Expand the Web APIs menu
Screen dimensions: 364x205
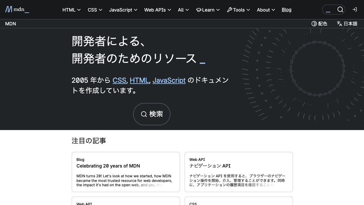158,10
